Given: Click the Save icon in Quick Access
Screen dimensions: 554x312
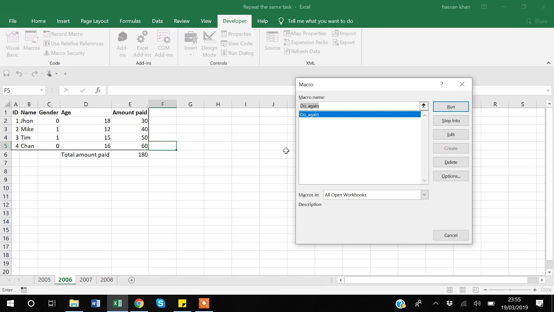Looking at the screenshot, I should pos(6,74).
